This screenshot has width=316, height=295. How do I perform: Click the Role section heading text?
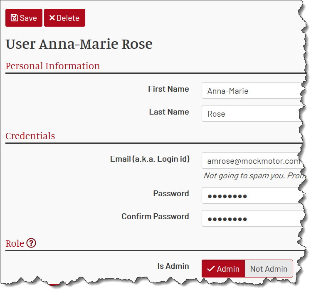click(15, 243)
